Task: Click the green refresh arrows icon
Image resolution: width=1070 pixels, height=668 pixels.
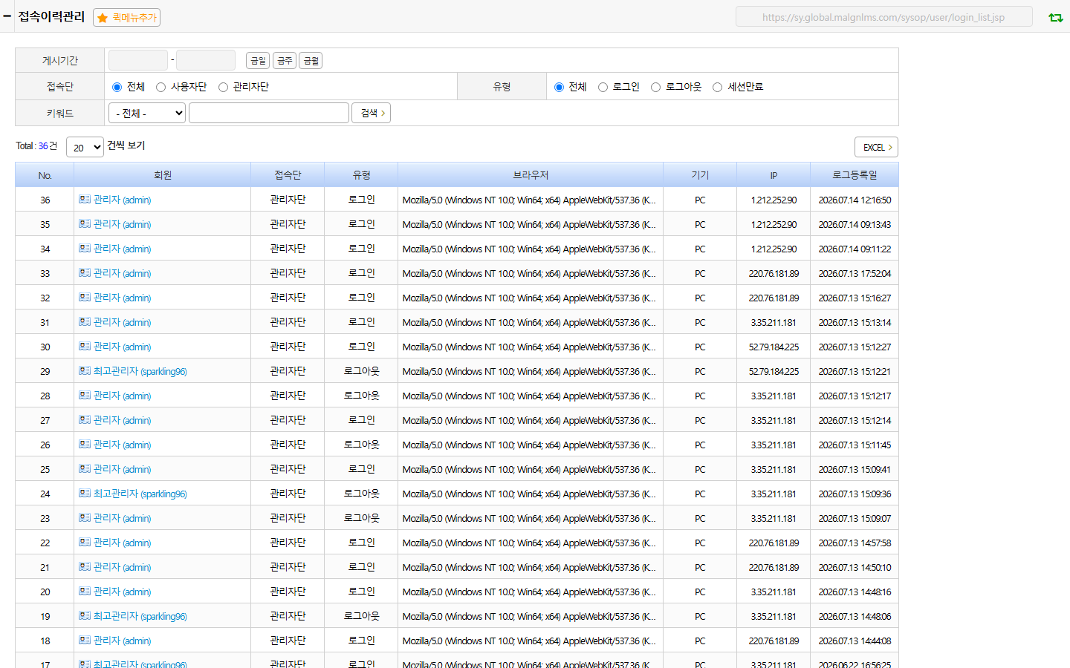Action: point(1055,17)
